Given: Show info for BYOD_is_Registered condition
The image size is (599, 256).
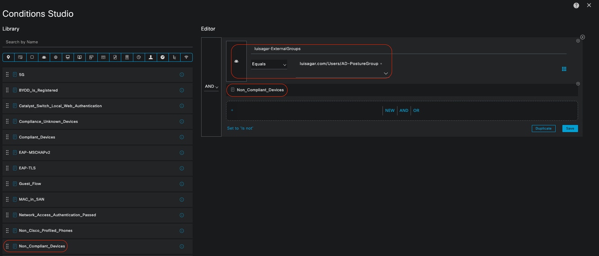Looking at the screenshot, I should pyautogui.click(x=182, y=90).
